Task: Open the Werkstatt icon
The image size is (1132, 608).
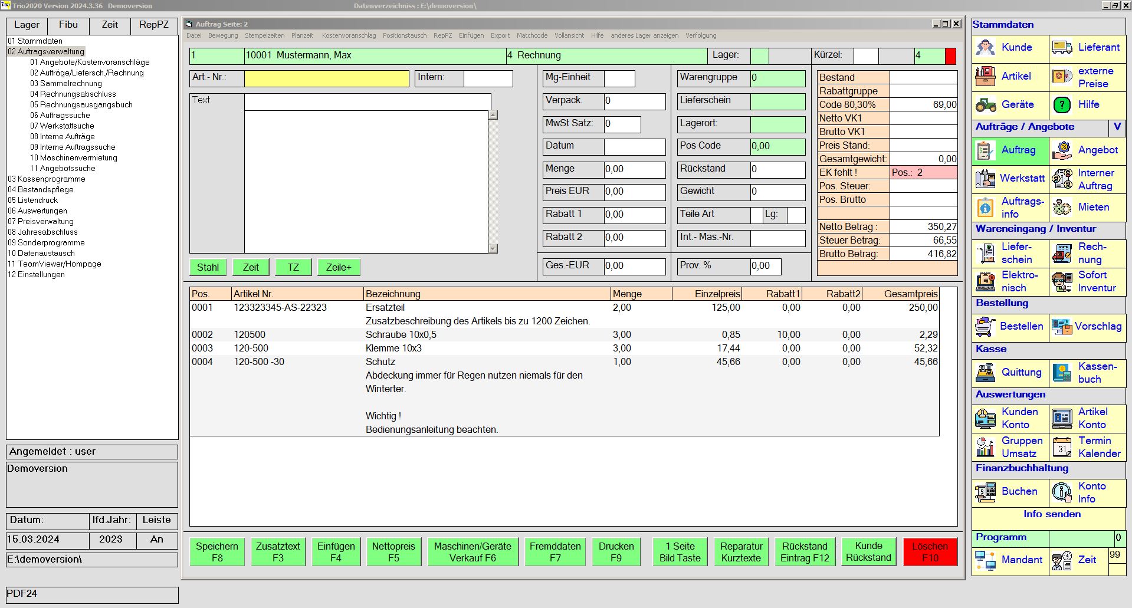Action: [x=985, y=179]
